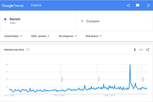Click the Google Trends logo

click(13, 6)
